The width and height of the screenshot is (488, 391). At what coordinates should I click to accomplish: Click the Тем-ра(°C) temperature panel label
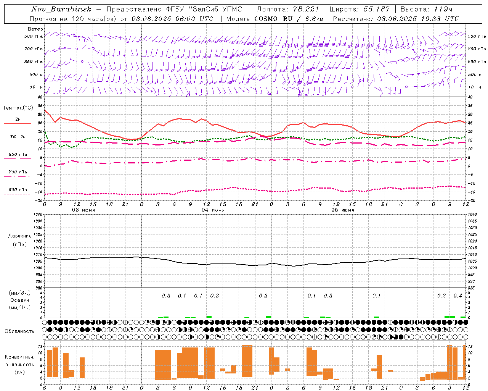(18, 108)
